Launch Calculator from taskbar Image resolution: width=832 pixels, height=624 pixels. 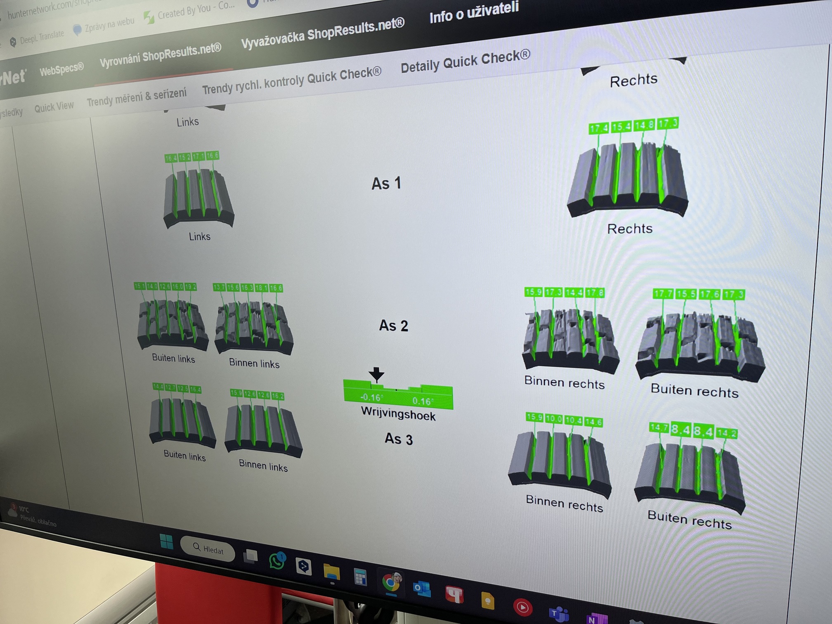(x=360, y=577)
